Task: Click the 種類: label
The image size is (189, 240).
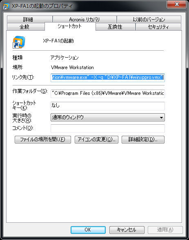Action: pos(18,58)
